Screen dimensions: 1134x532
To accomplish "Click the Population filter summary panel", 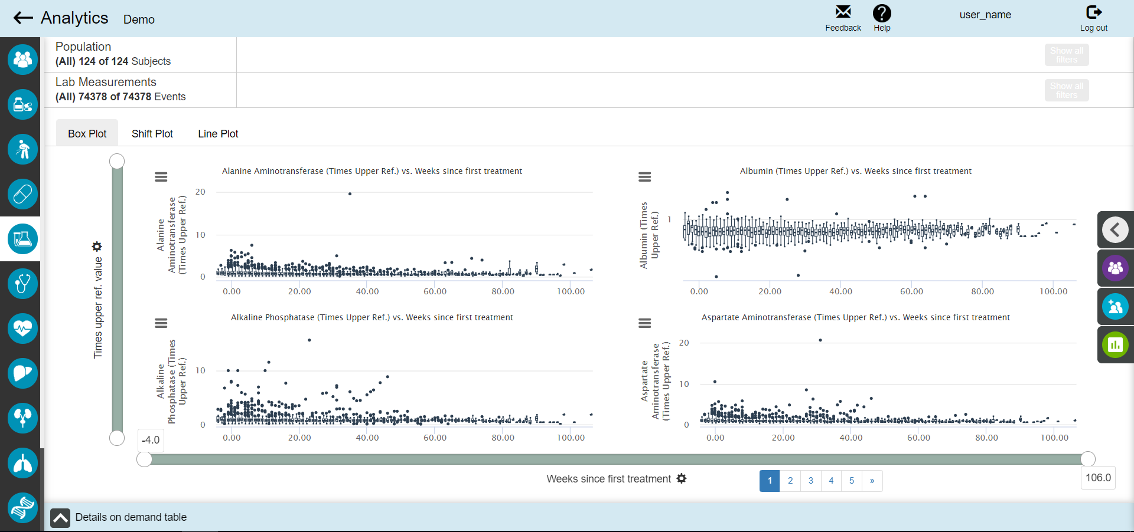I will point(141,54).
